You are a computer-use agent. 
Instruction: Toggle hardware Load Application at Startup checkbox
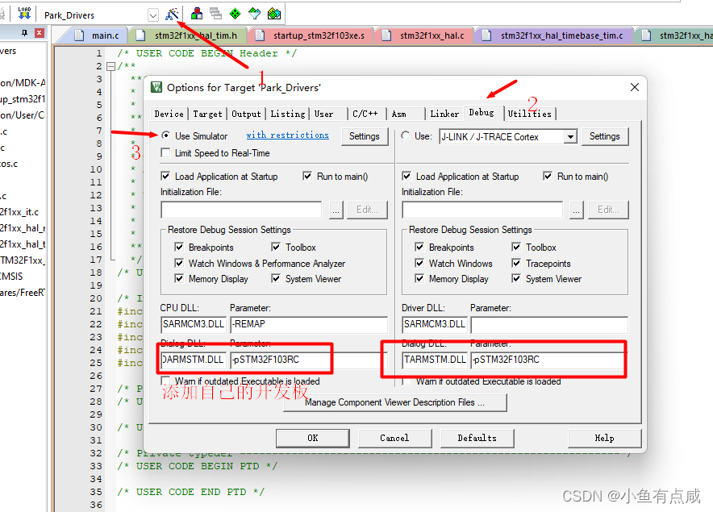(407, 176)
